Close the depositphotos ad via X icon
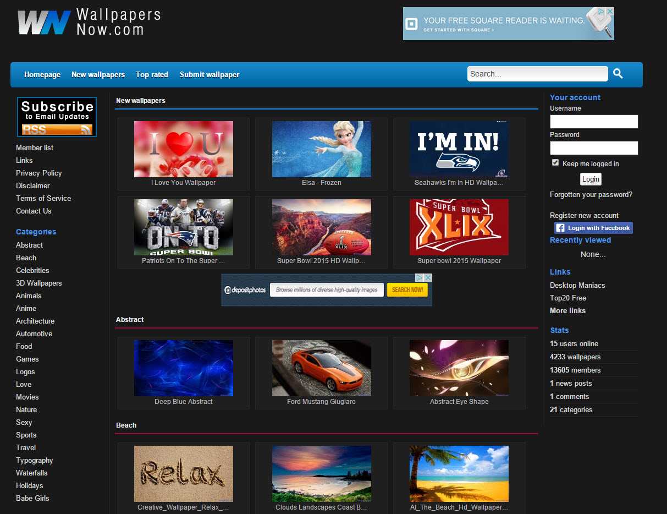The image size is (667, 514). point(428,278)
